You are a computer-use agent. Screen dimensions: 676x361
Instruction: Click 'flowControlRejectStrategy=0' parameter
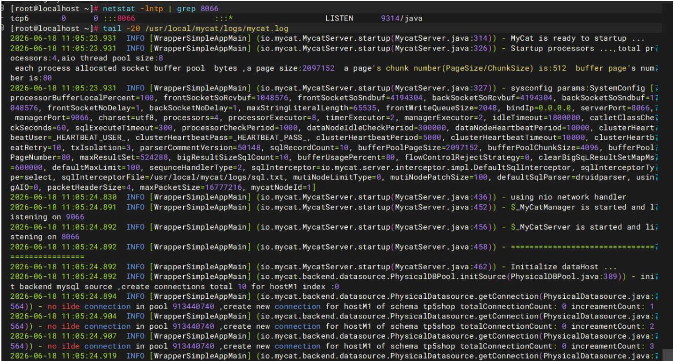467,158
